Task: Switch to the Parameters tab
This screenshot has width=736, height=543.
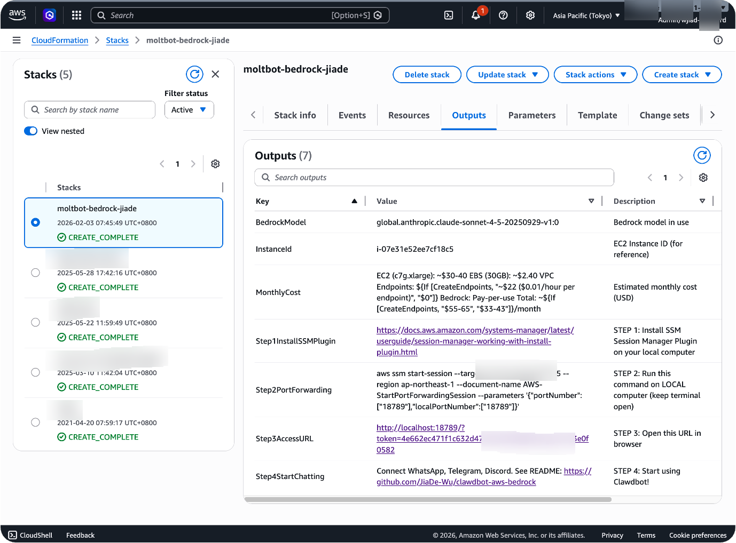Action: [532, 115]
